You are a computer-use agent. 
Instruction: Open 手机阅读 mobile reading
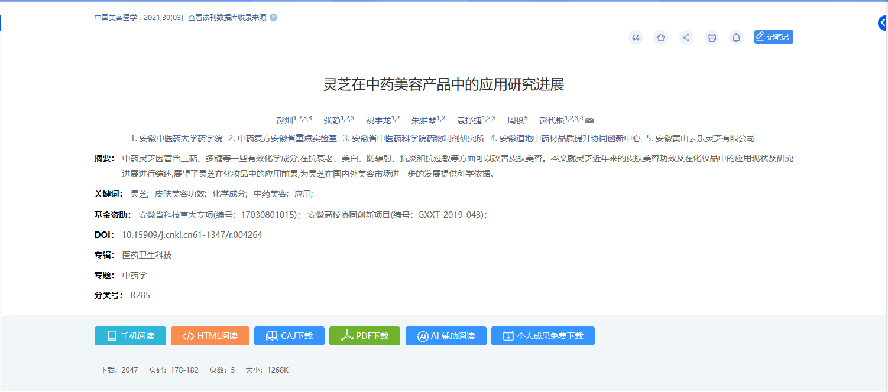tap(130, 335)
